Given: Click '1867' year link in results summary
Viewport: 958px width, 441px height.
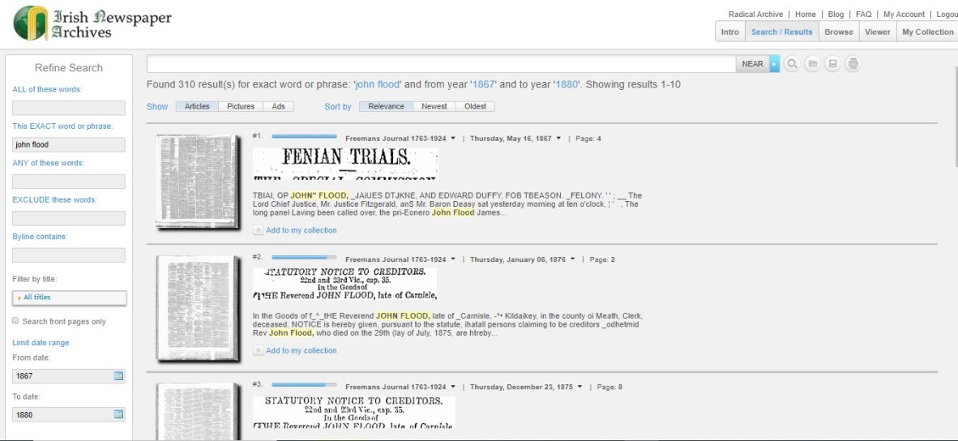Looking at the screenshot, I should [485, 85].
